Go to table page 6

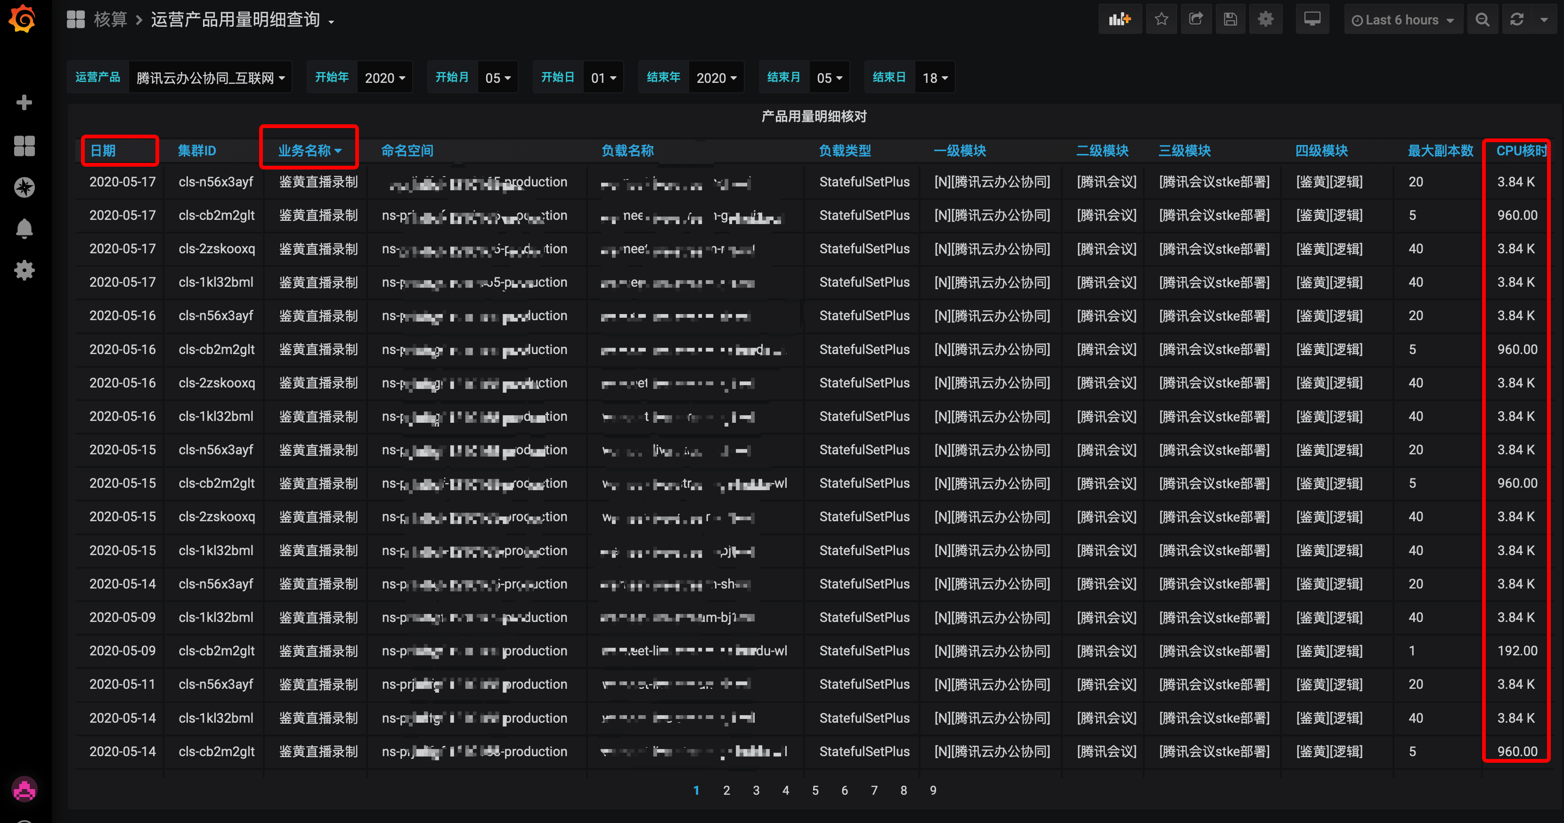click(x=845, y=790)
